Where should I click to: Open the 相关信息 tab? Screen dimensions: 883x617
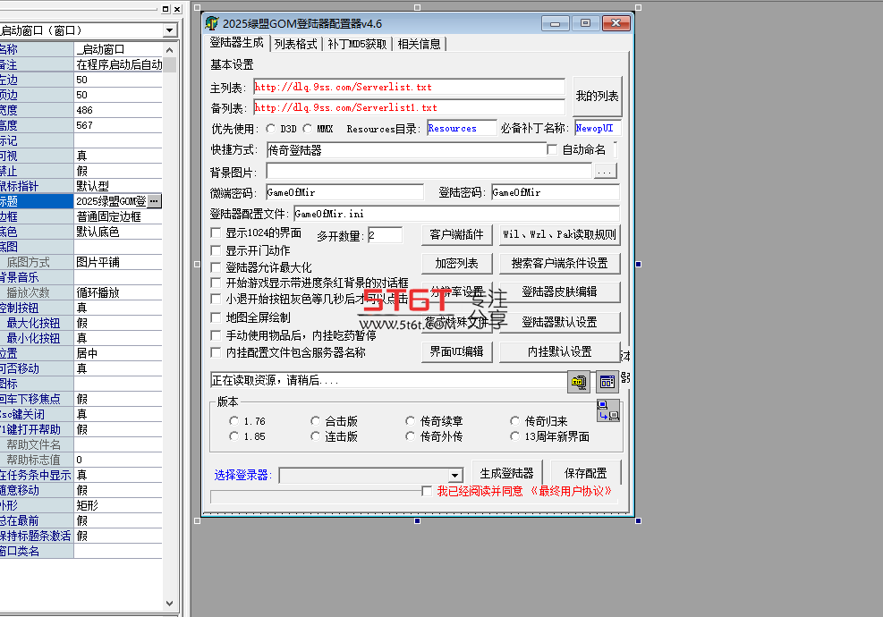[419, 44]
